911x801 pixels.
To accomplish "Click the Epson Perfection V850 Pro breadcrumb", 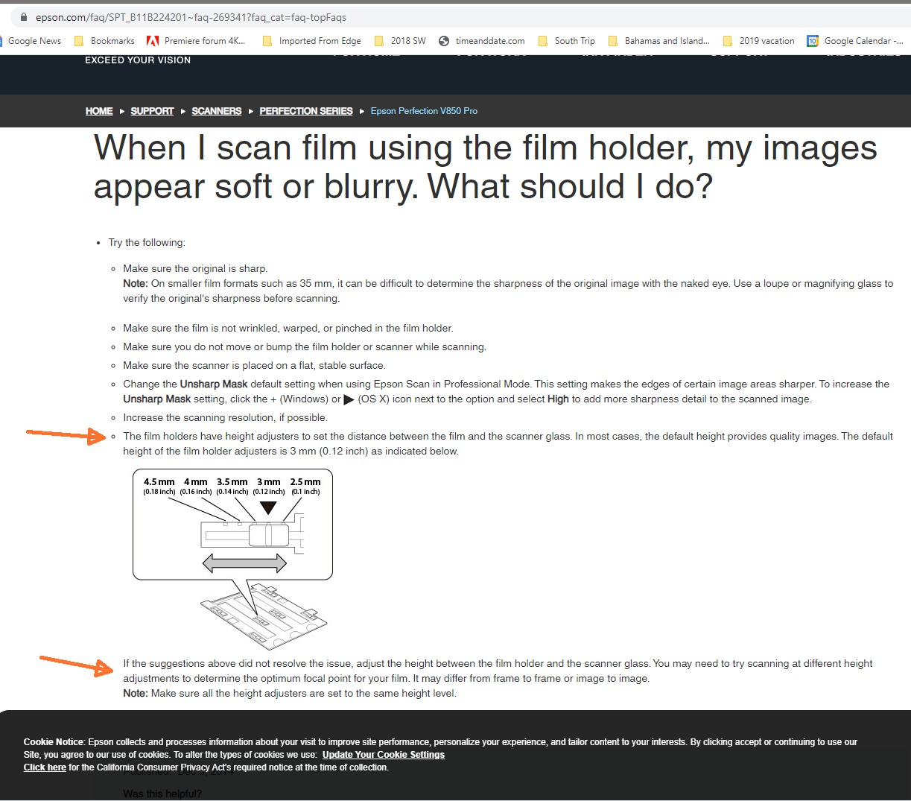I will point(424,111).
